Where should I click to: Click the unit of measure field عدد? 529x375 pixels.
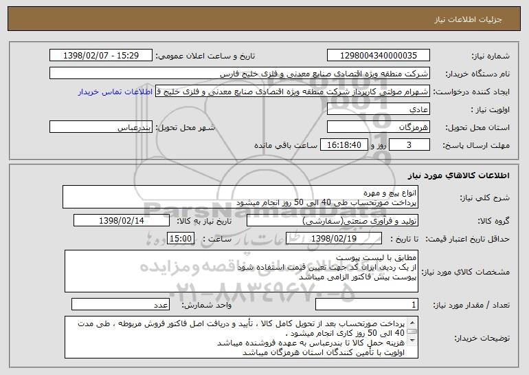[120, 304]
